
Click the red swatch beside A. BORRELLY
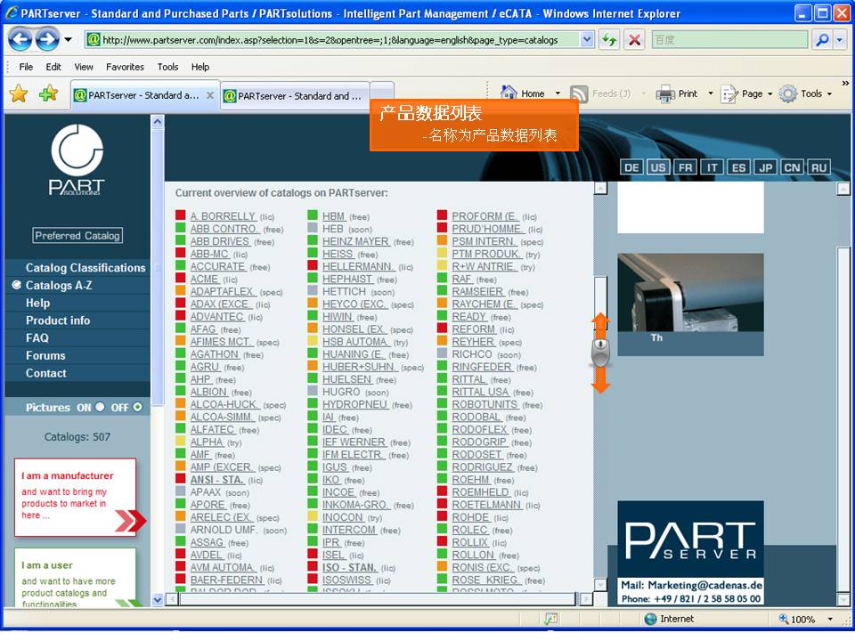tap(181, 215)
